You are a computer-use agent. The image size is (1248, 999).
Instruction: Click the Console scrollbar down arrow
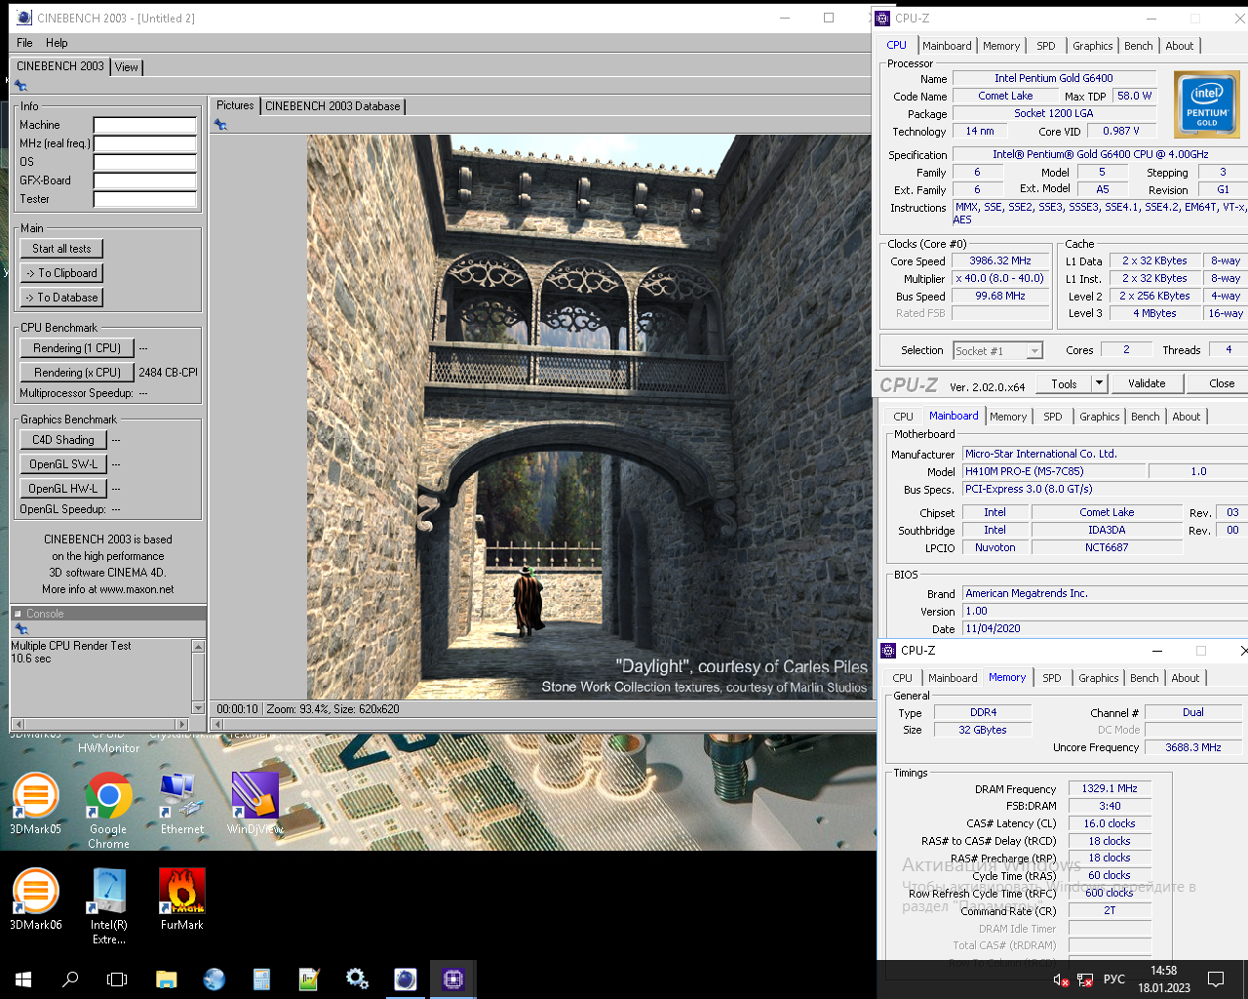click(x=199, y=708)
